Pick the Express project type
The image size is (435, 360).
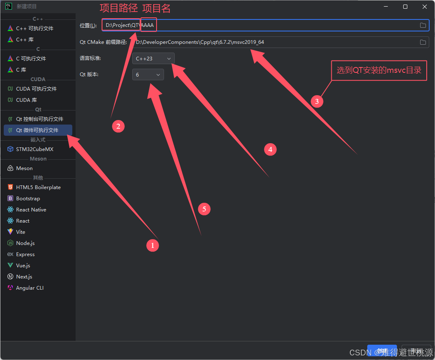[38, 254]
